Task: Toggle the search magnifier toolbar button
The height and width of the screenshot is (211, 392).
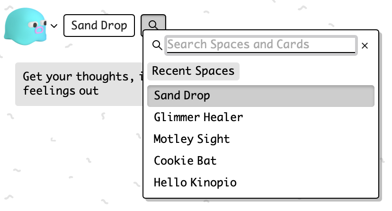Action: 153,25
